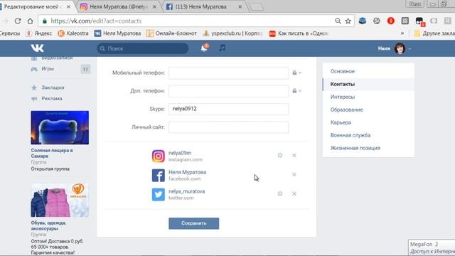Show more bookmarks via double-chevron

point(402,33)
